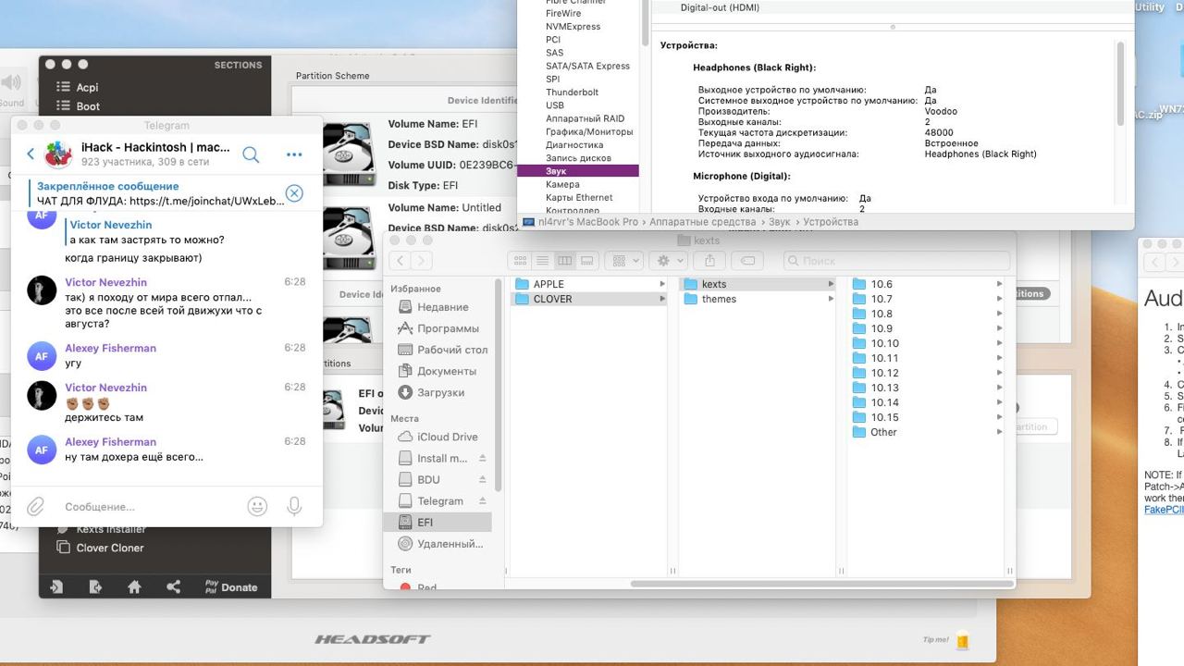Open the Telegram emoji picker
1184x666 pixels.
click(x=257, y=506)
